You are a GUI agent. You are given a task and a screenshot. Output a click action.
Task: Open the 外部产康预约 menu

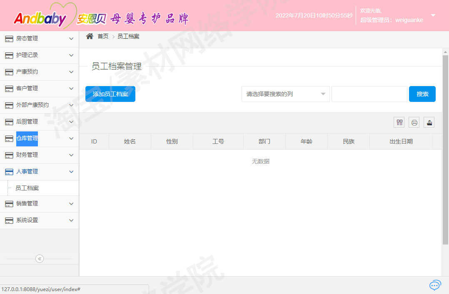[39, 105]
